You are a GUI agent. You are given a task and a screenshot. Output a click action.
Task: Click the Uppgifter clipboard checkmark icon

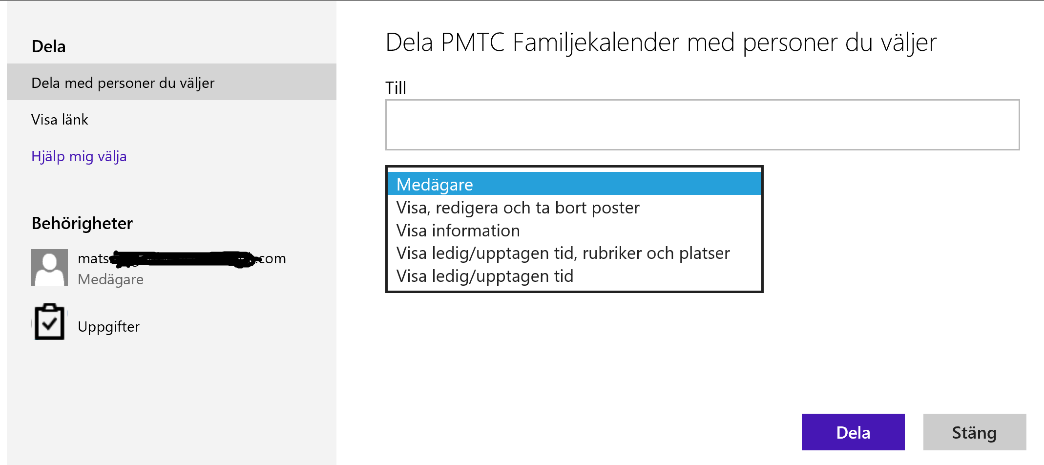[49, 322]
